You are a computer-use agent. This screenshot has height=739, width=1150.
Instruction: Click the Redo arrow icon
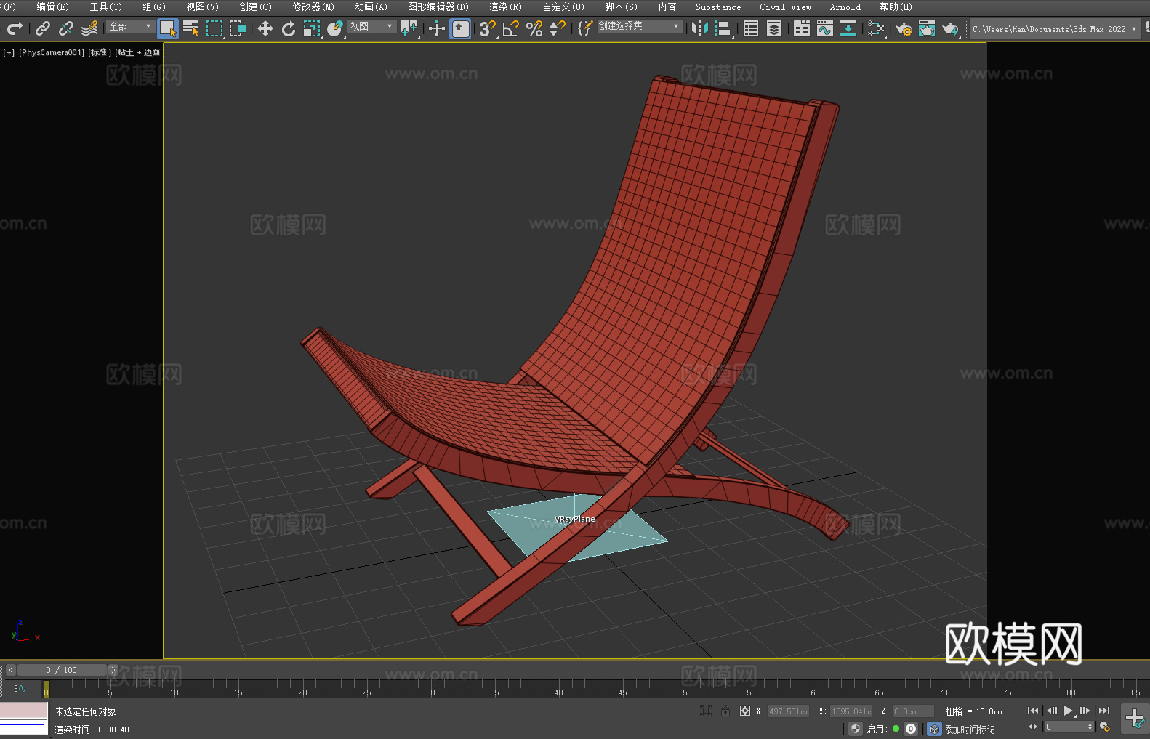click(15, 28)
